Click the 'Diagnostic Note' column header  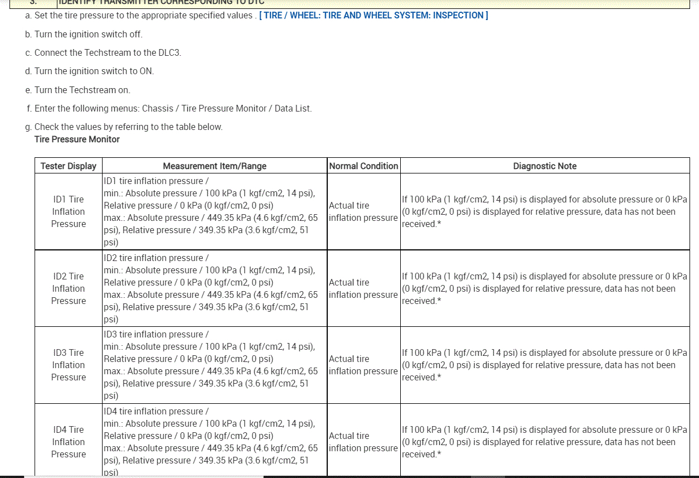[545, 166]
